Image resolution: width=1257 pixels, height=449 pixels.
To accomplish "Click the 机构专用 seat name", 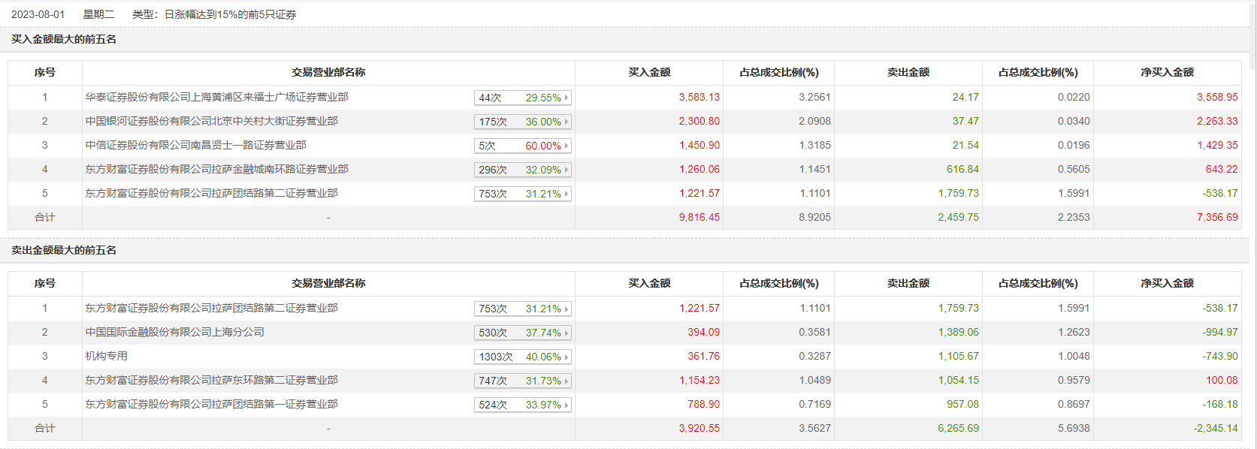I will (x=106, y=356).
